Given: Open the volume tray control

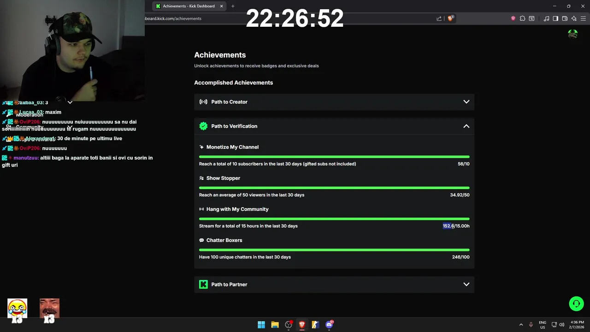Looking at the screenshot, I should pos(561,325).
